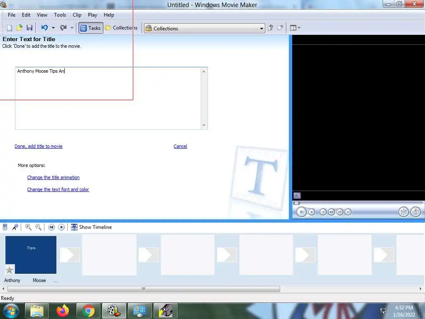Open the Tools menu

(x=60, y=15)
